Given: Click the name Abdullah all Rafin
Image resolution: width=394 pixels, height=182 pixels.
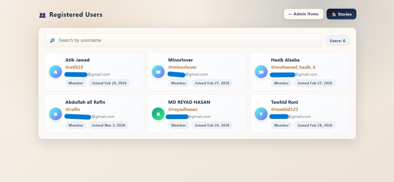Looking at the screenshot, I should [x=85, y=102].
